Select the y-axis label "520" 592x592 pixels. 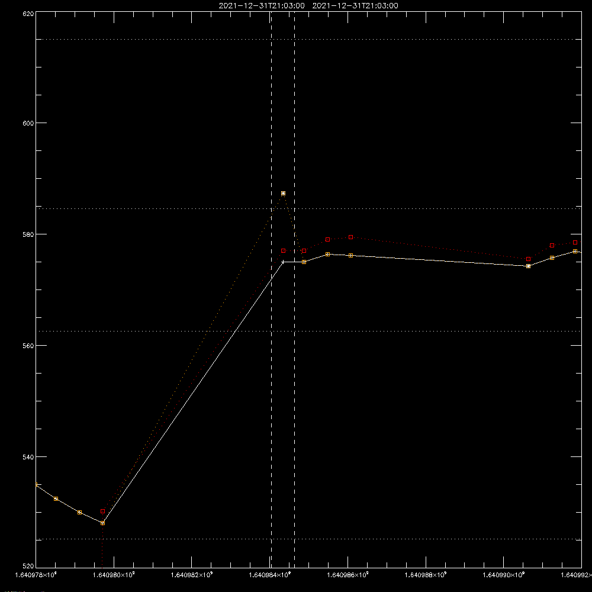[28, 567]
